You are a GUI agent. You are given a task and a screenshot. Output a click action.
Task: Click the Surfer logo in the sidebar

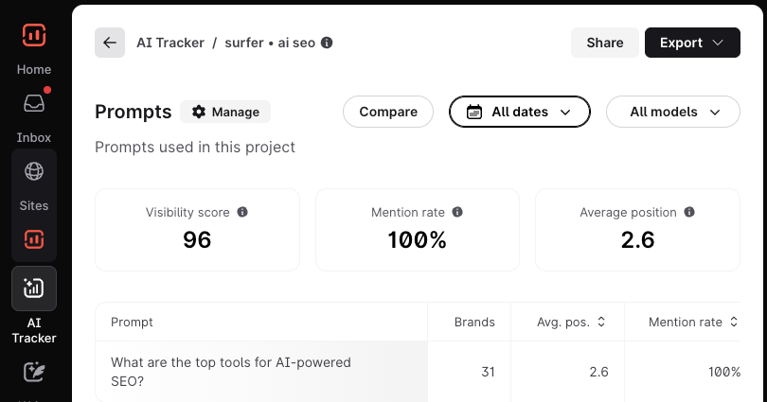tap(34, 35)
